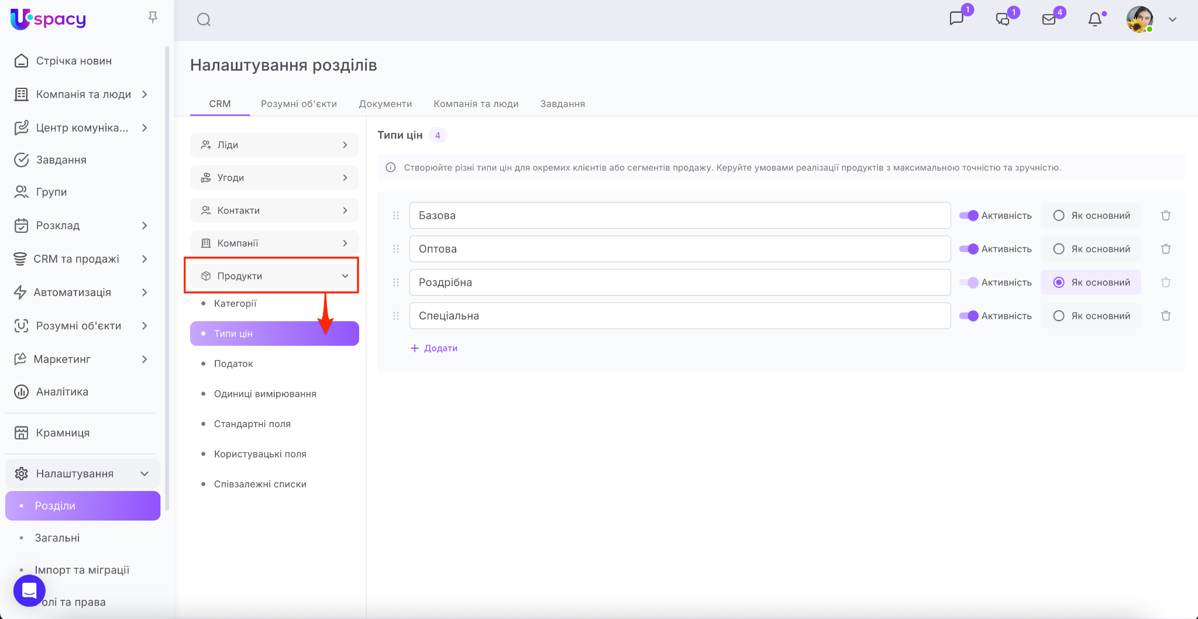Delete the Базова price type

click(x=1165, y=216)
